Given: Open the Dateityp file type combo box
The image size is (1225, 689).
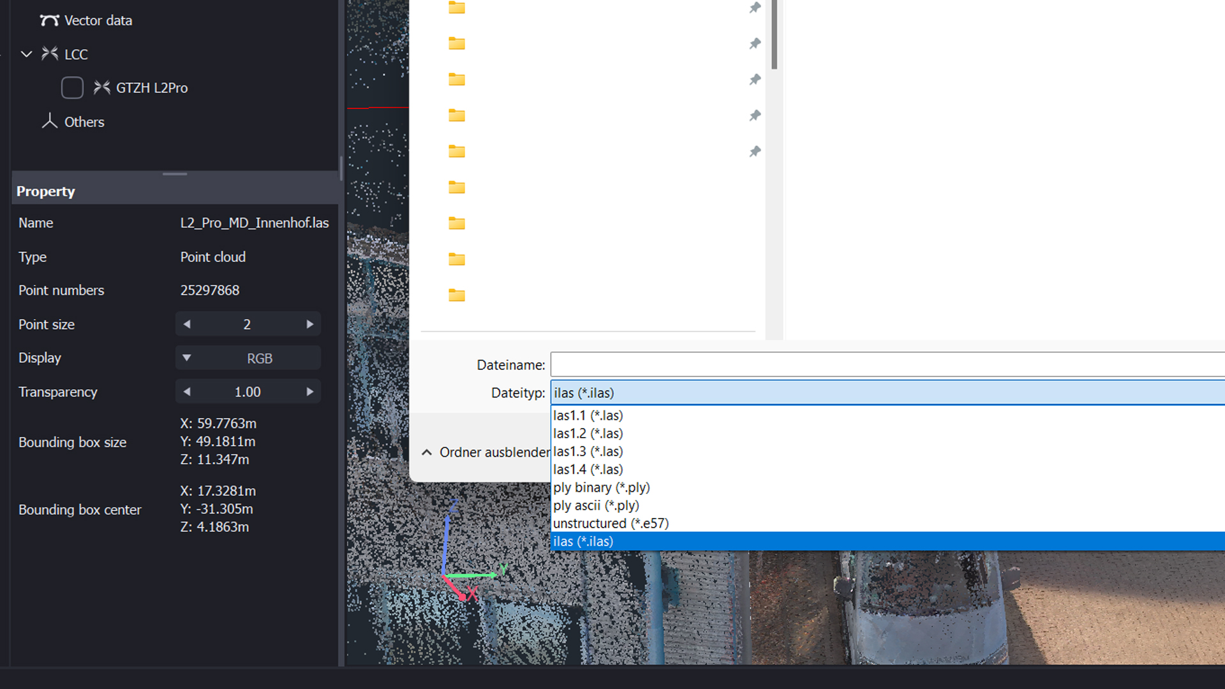Looking at the screenshot, I should tap(887, 393).
